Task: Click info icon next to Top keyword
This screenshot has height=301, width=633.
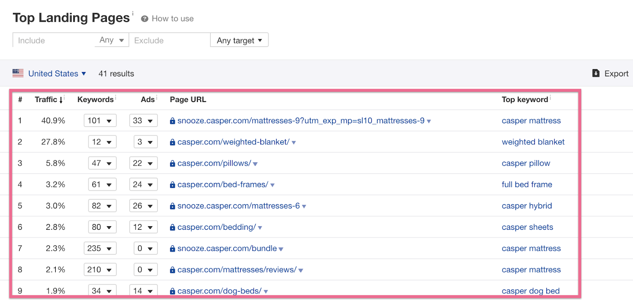Action: (x=550, y=97)
